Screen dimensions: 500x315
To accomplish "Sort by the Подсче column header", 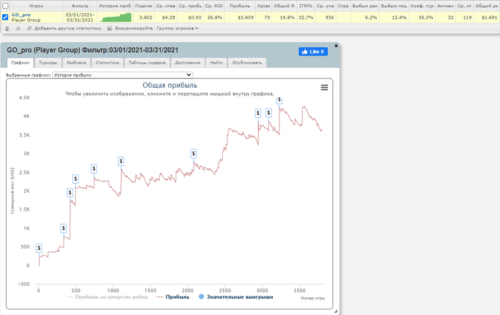I will click(144, 6).
